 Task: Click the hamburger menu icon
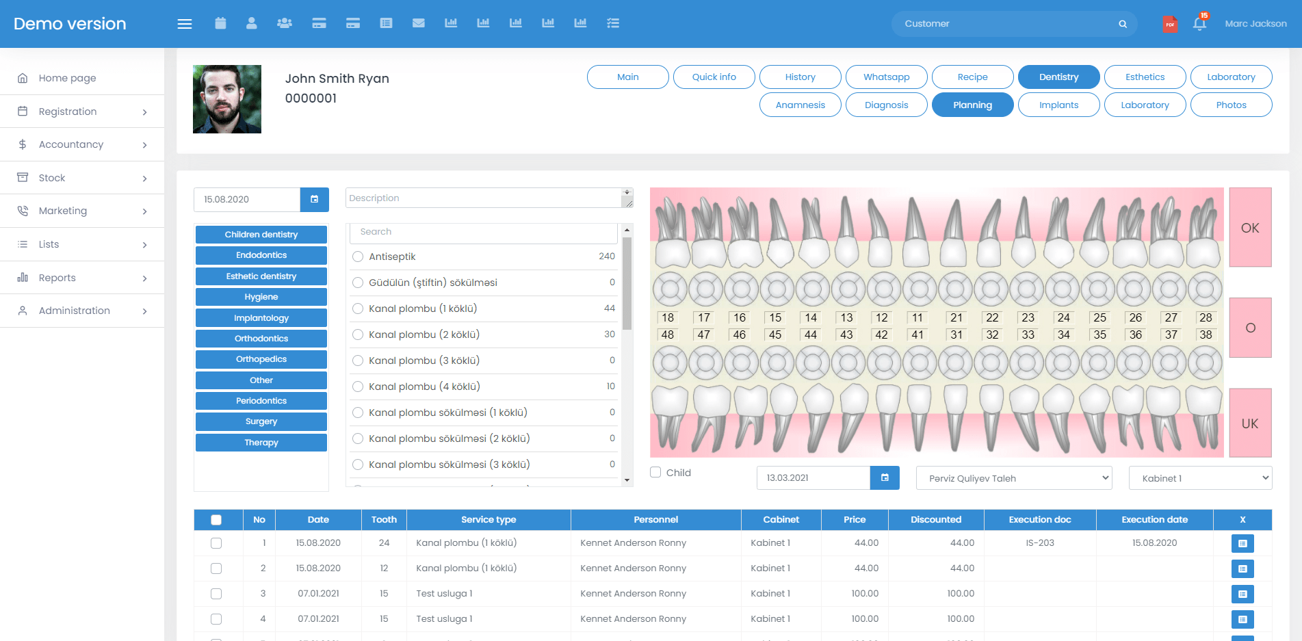pyautogui.click(x=185, y=24)
